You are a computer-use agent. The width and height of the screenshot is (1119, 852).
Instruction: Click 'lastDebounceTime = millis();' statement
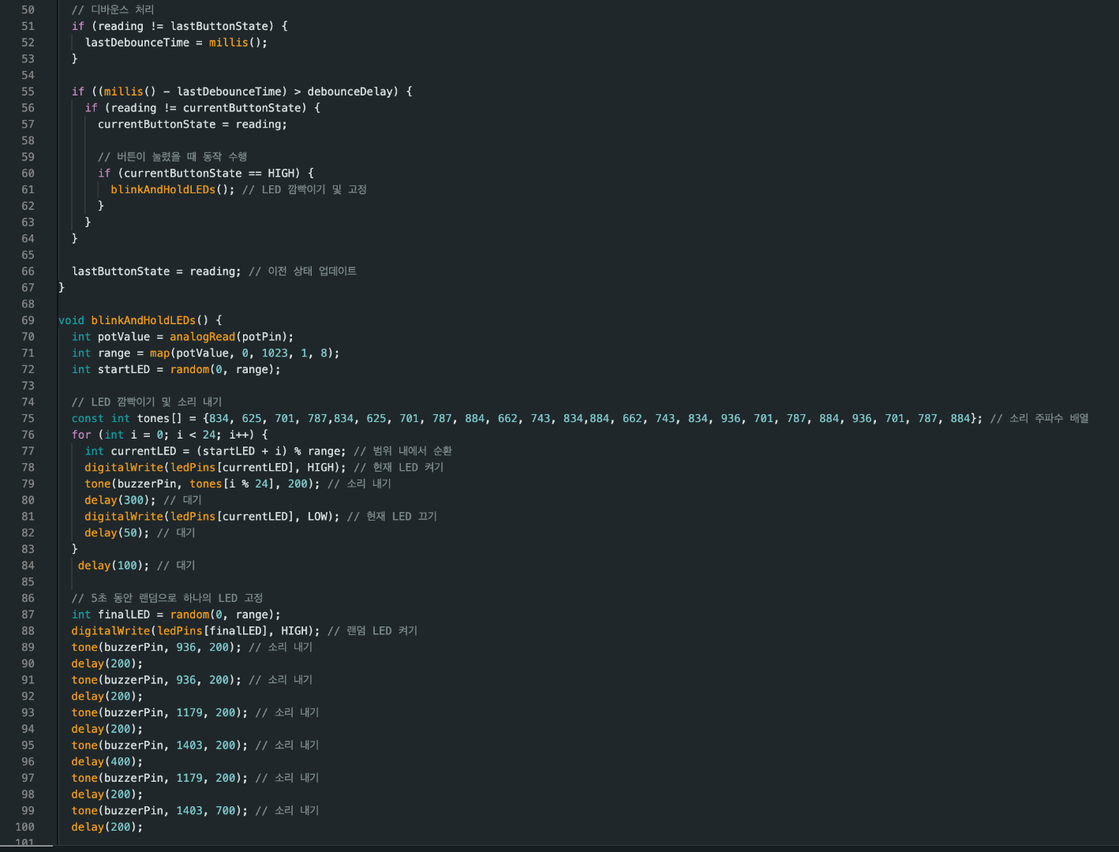(x=176, y=43)
